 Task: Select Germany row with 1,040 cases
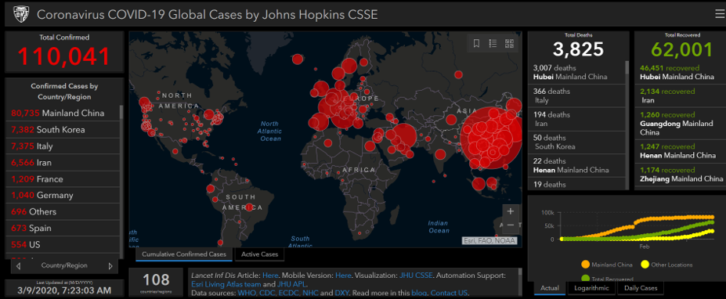[63, 196]
